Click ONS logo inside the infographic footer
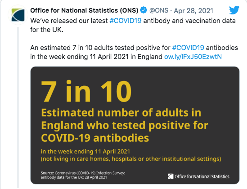This screenshot has width=247, height=189. tap(171, 176)
